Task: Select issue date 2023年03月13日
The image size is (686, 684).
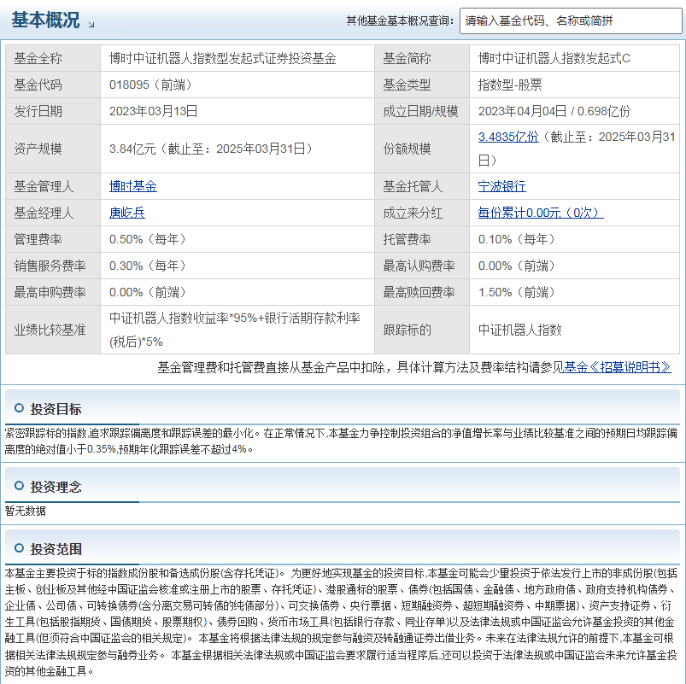Action: pyautogui.click(x=154, y=111)
